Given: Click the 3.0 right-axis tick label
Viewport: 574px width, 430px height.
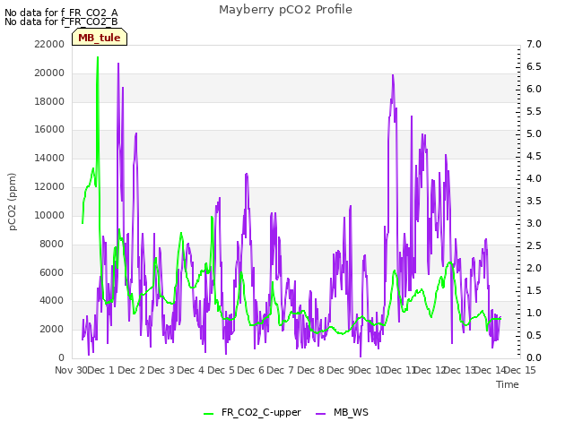Looking at the screenshot, I should tap(534, 223).
